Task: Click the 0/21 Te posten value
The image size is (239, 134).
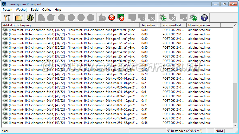Action: 144,105
